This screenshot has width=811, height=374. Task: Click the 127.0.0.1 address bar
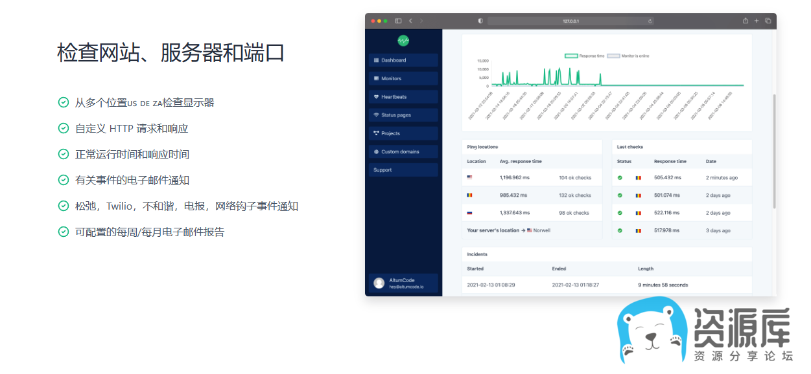(570, 21)
